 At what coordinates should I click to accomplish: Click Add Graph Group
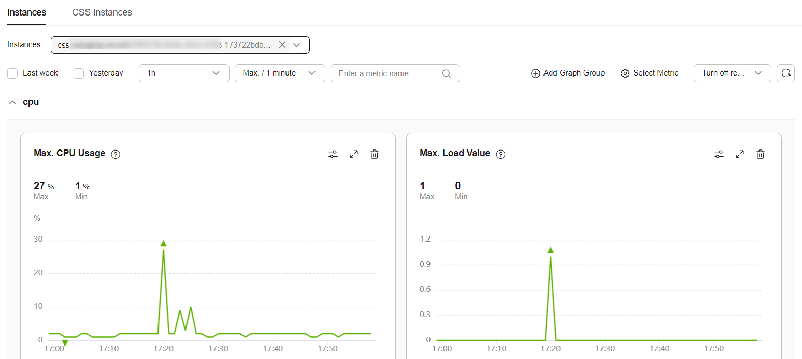point(568,73)
